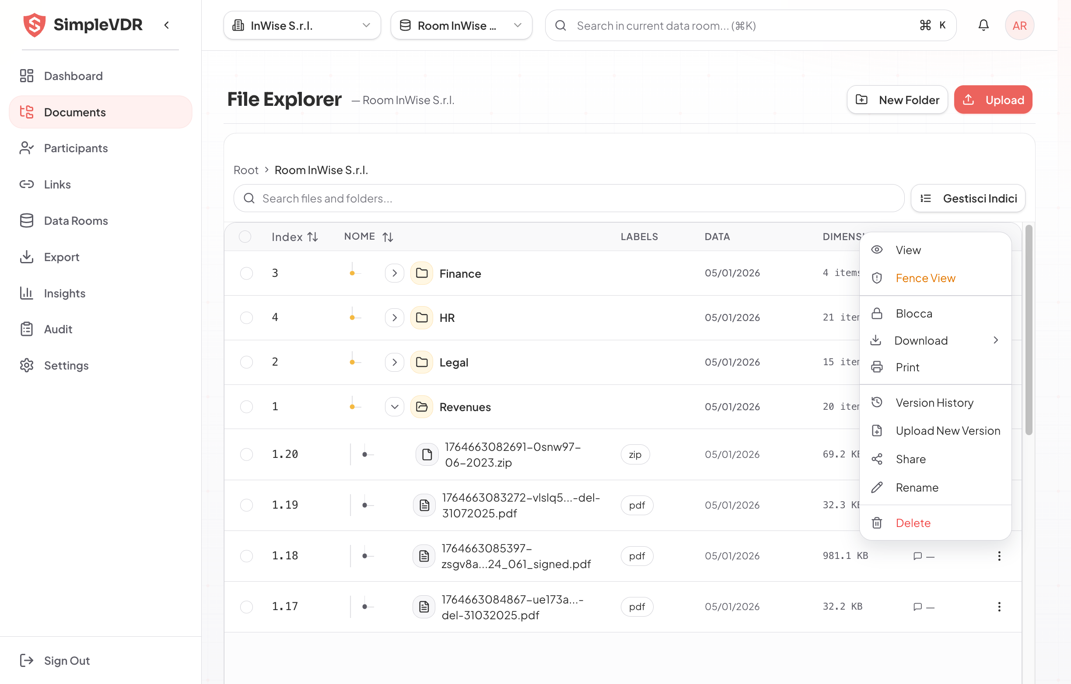This screenshot has width=1071, height=684.
Task: Select the Finance folder row checkbox
Action: point(246,273)
